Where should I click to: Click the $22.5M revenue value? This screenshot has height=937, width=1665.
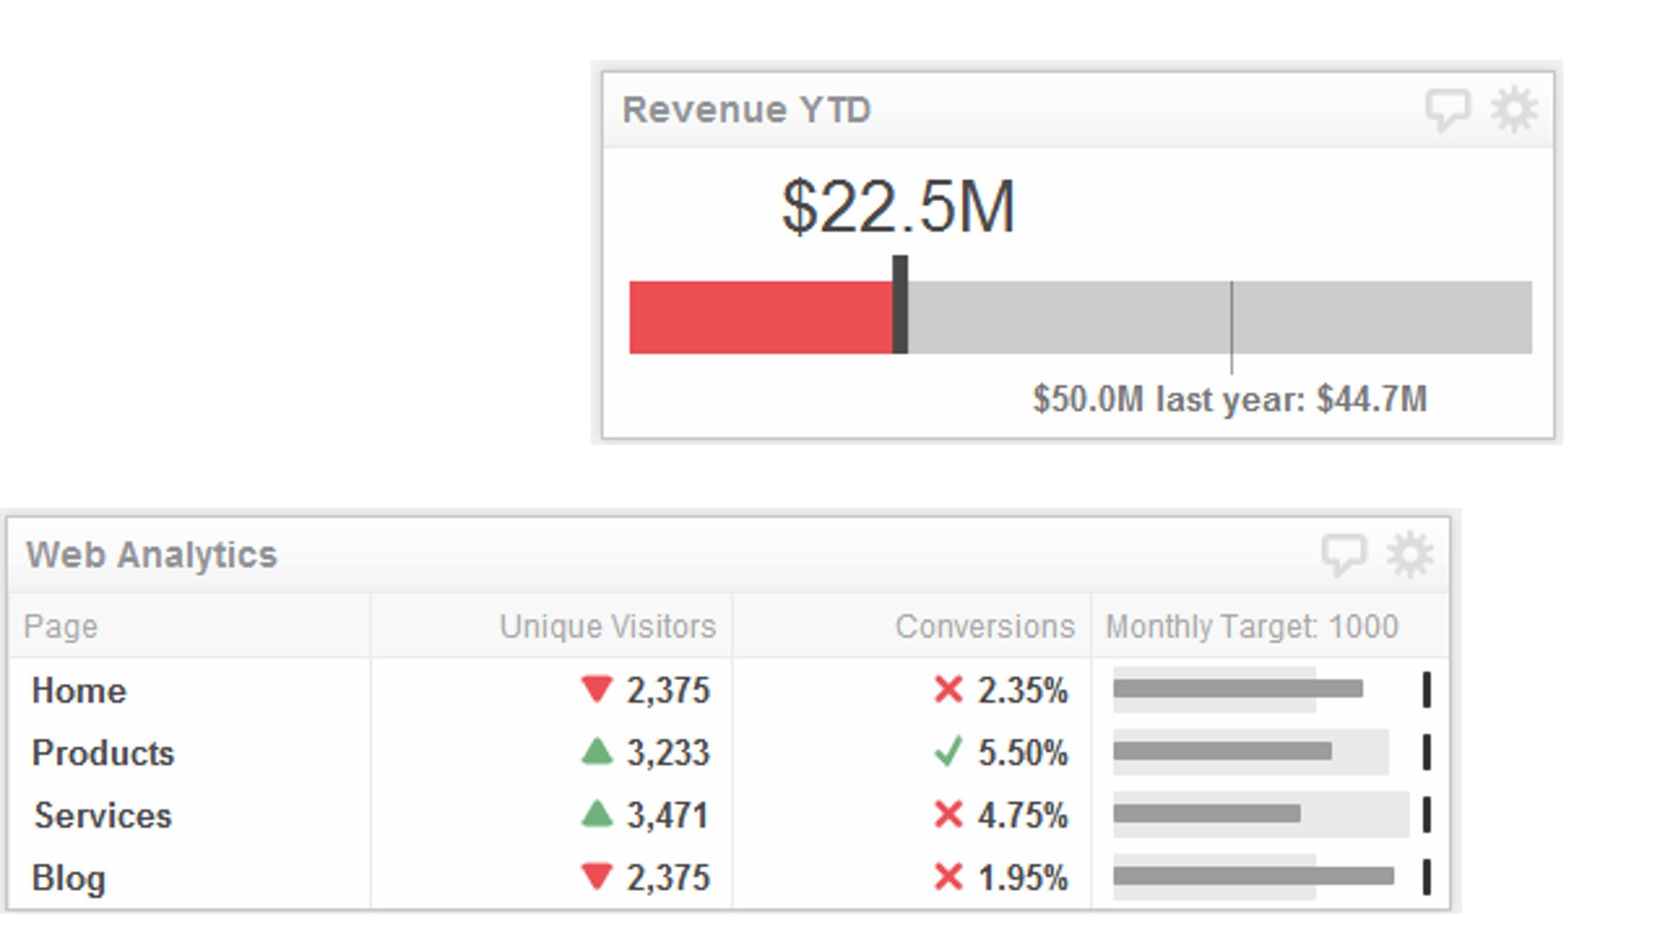pyautogui.click(x=898, y=207)
